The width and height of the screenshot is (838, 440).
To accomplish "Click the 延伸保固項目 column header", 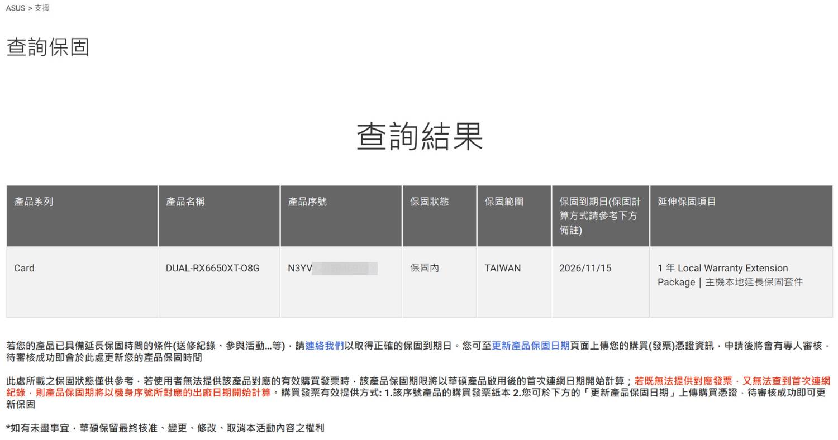I will coord(687,202).
